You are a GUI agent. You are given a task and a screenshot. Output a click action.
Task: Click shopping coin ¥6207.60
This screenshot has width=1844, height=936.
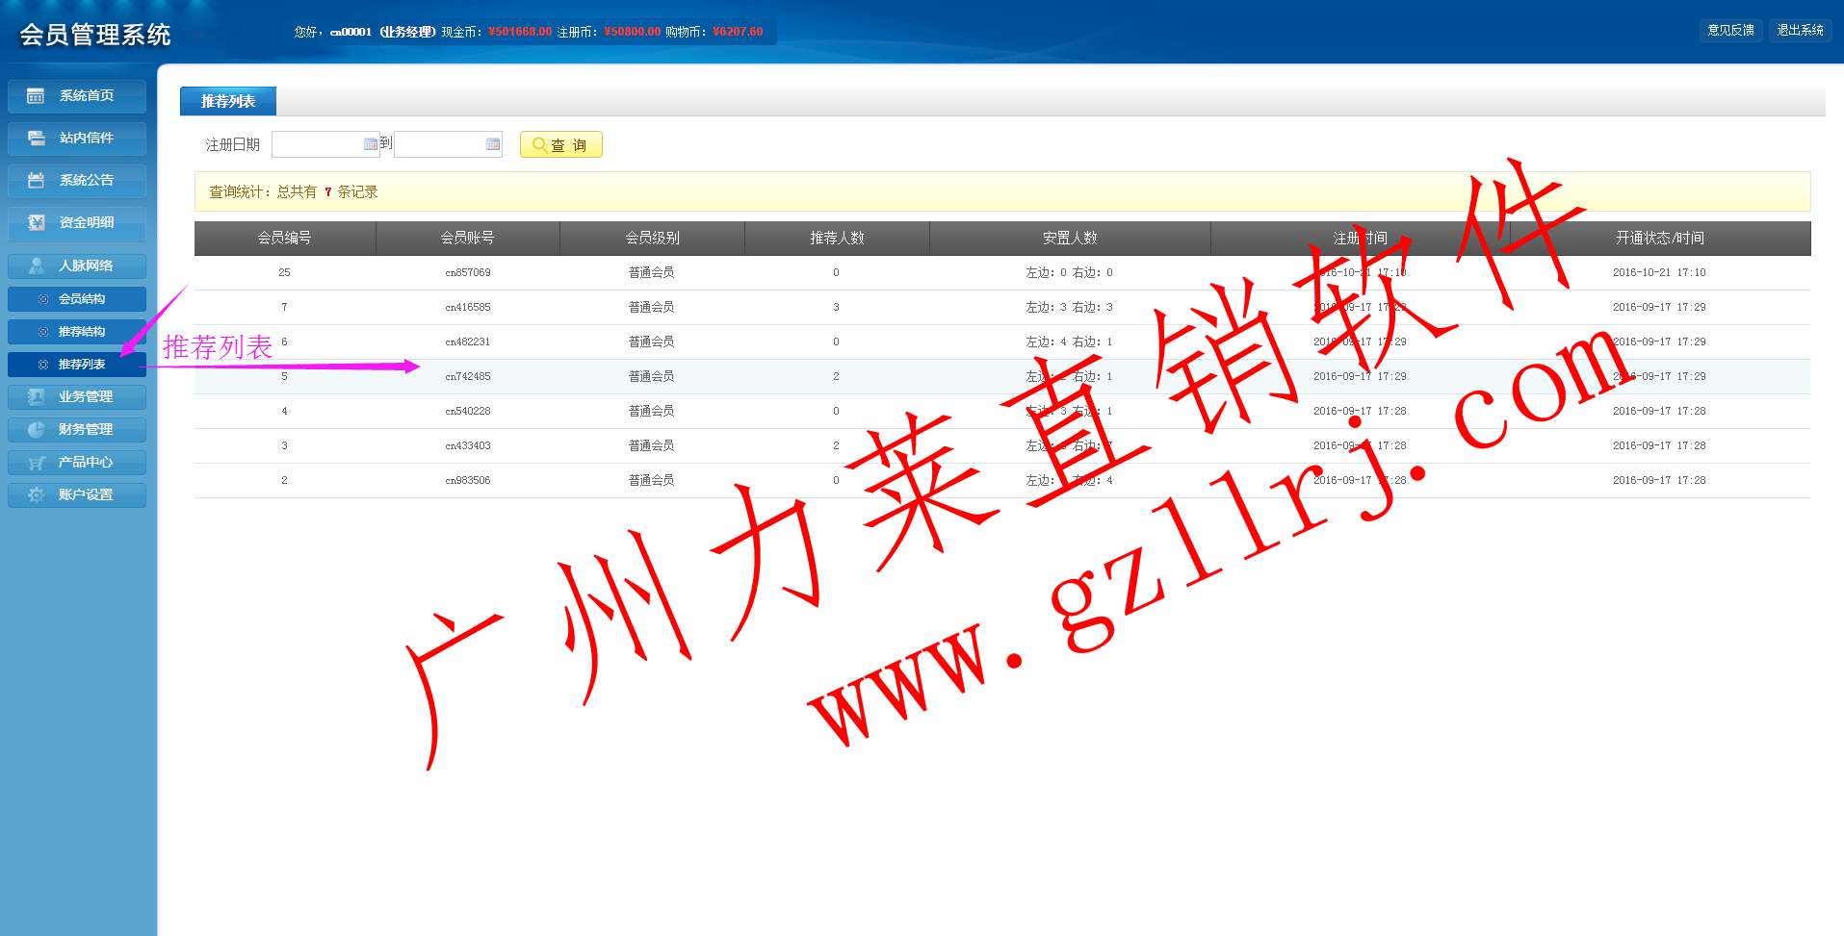738,32
